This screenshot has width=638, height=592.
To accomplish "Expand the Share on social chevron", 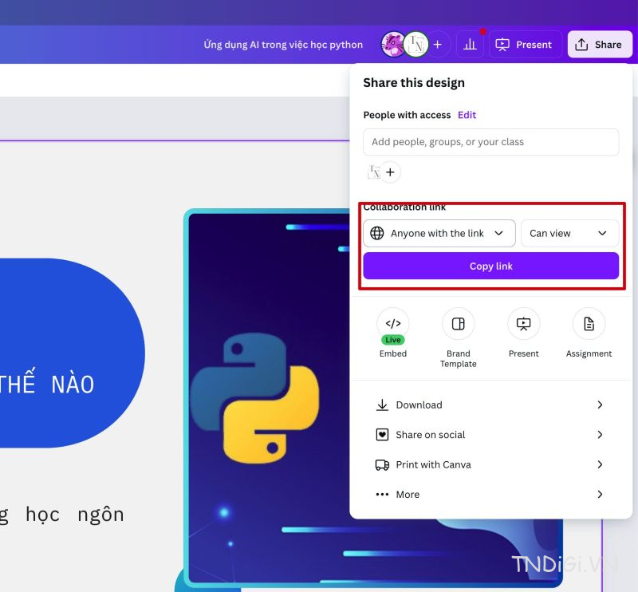I will click(600, 435).
